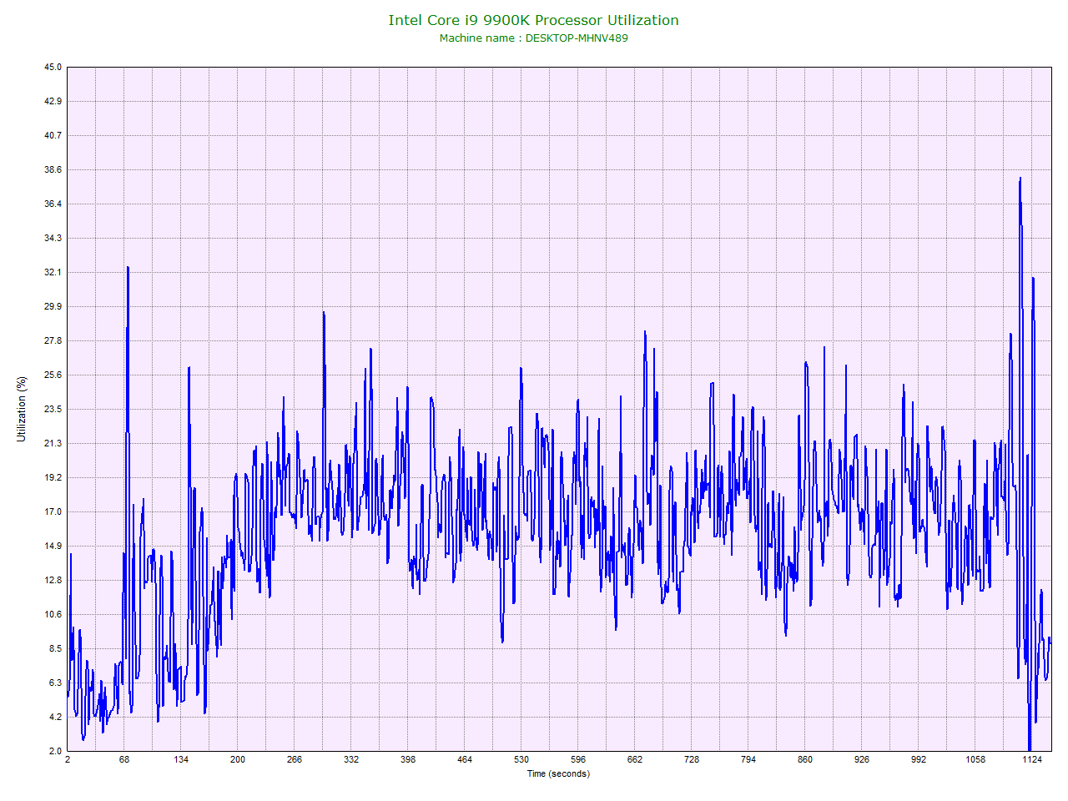1068x801 pixels.
Task: Select the 25.6 utilization axis value
Action: click(53, 375)
